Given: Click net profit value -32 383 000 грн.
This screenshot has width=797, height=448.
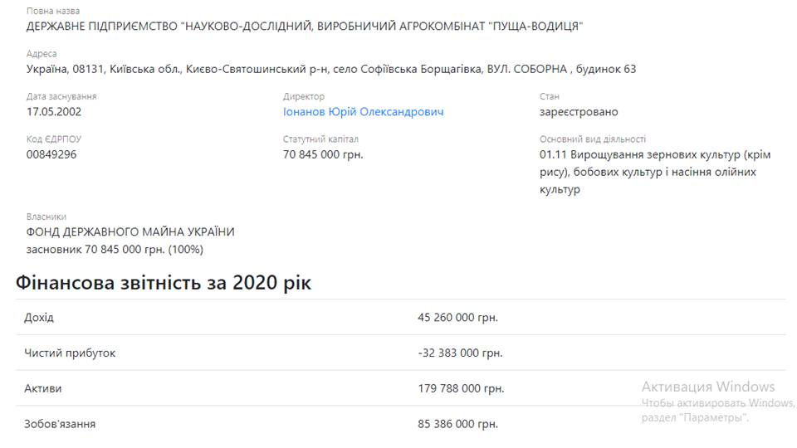Looking at the screenshot, I should click(x=460, y=353).
